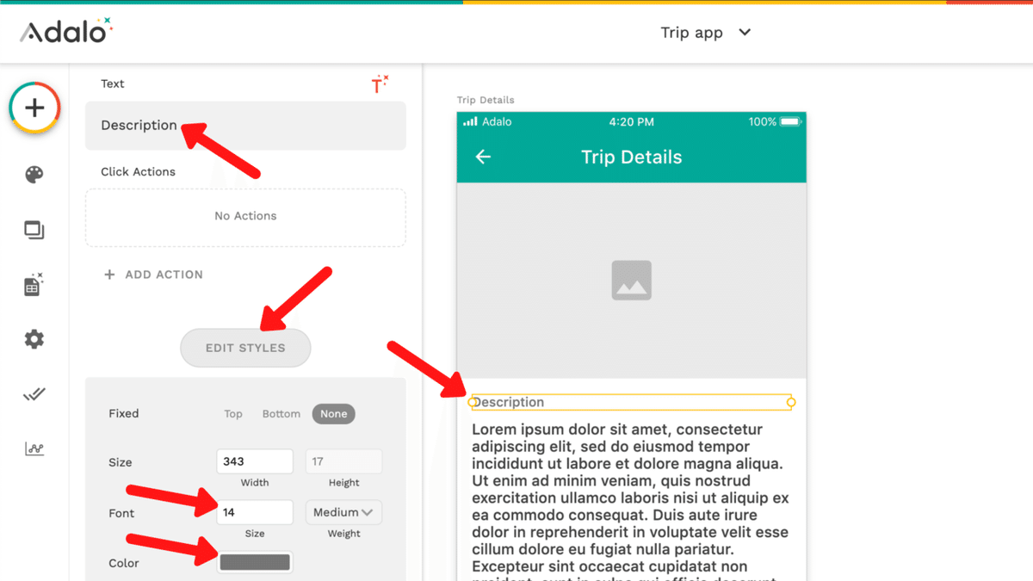Select the Description text on canvas
1033x581 pixels.
[631, 402]
